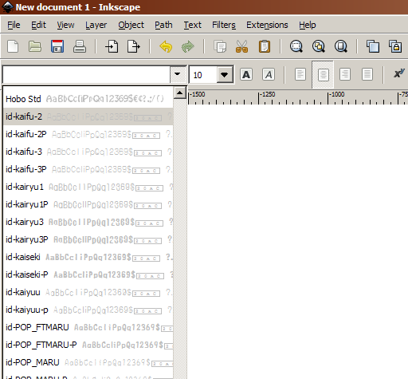Click the font list vertical scrollbar track
The height and width of the screenshot is (379, 408).
pos(180,239)
